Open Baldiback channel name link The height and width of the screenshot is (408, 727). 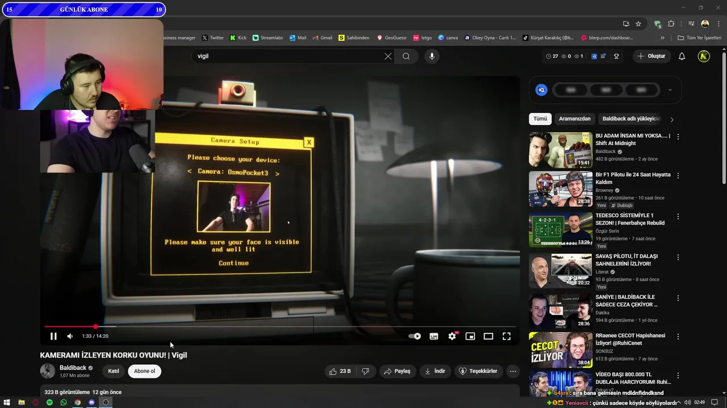coord(73,368)
